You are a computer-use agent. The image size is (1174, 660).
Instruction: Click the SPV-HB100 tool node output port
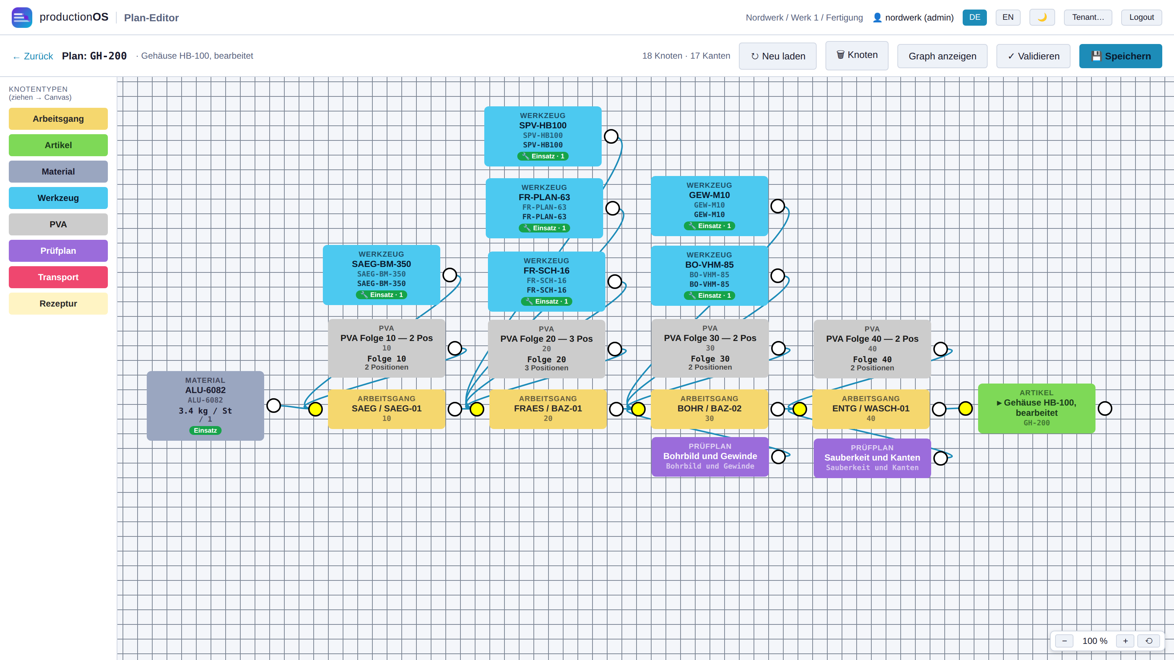click(611, 136)
